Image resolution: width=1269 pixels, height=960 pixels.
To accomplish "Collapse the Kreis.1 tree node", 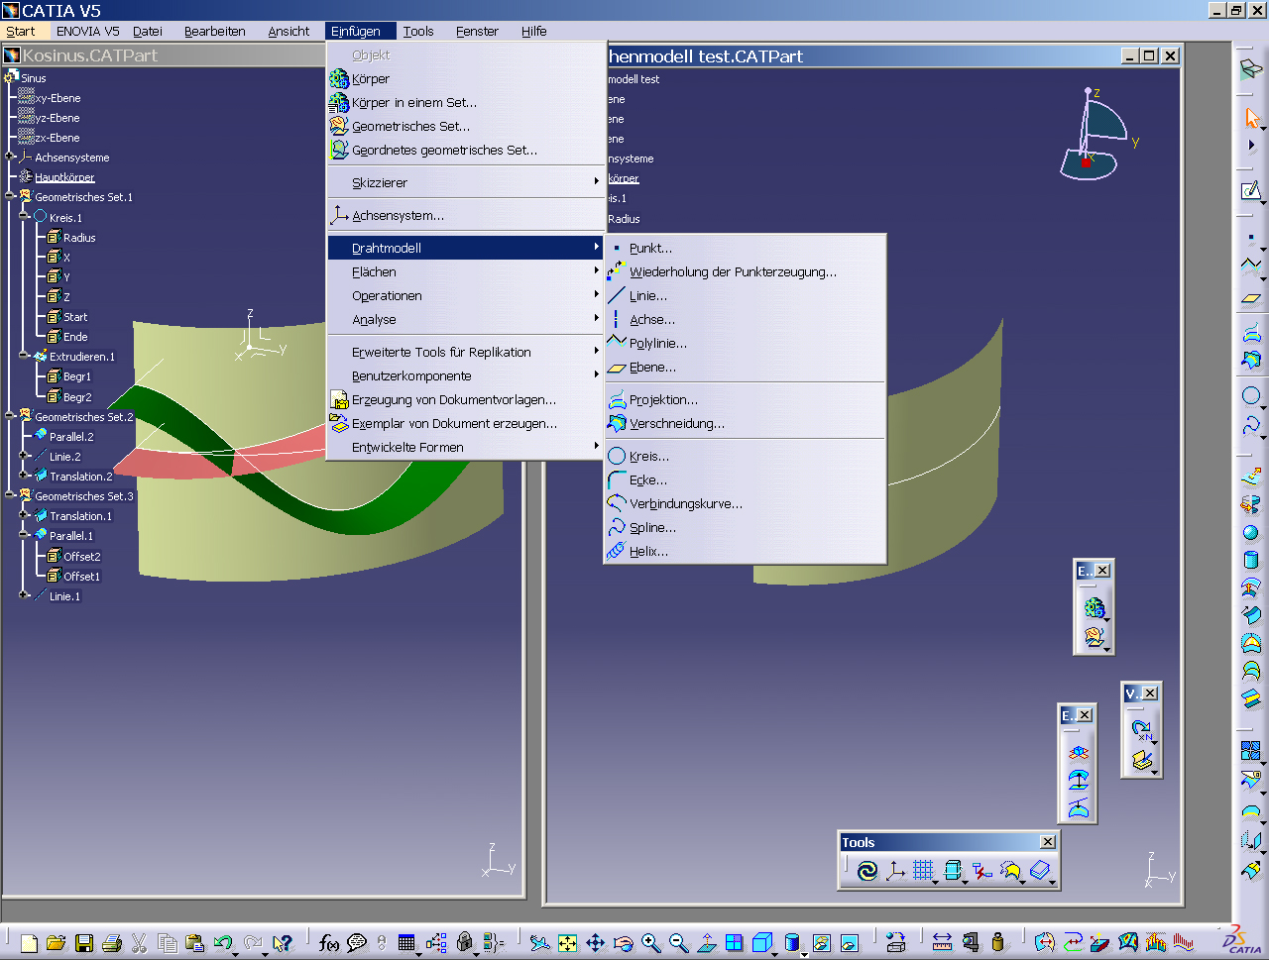I will point(24,216).
